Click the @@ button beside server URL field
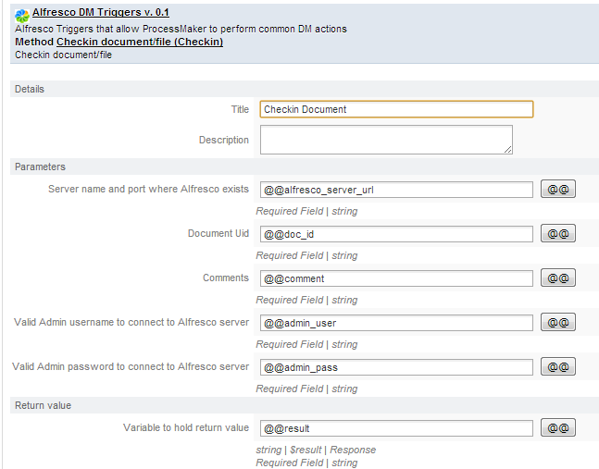 coord(557,189)
